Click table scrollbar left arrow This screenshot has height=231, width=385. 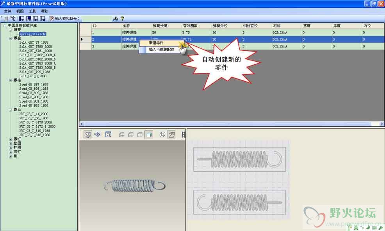(82, 124)
